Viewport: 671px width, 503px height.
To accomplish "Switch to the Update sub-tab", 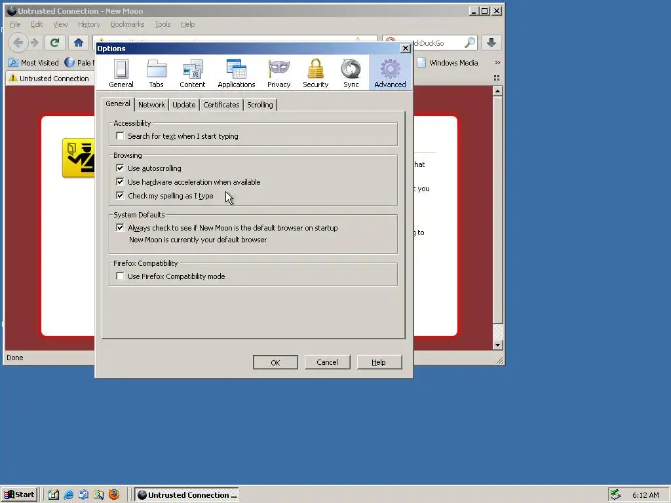I will pos(184,105).
